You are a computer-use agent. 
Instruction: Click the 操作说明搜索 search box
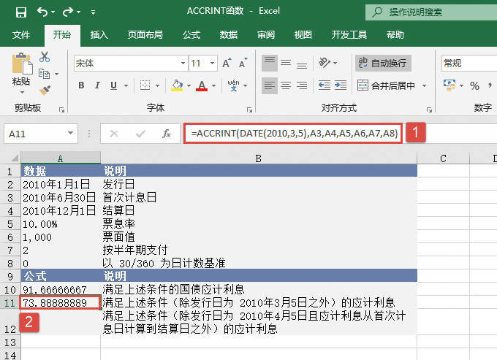pos(431,12)
